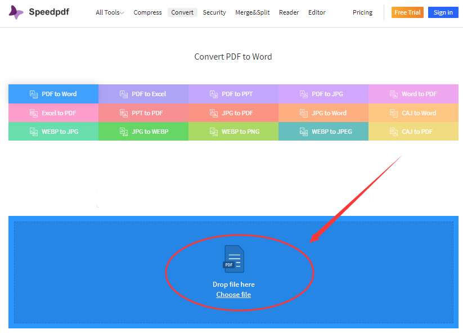Click the blue Sign in button

click(x=443, y=12)
